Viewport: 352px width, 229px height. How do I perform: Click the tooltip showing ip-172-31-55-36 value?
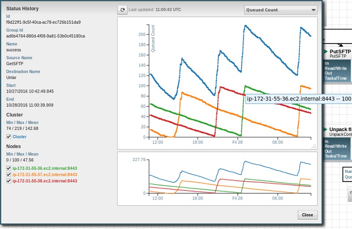[x=299, y=99]
